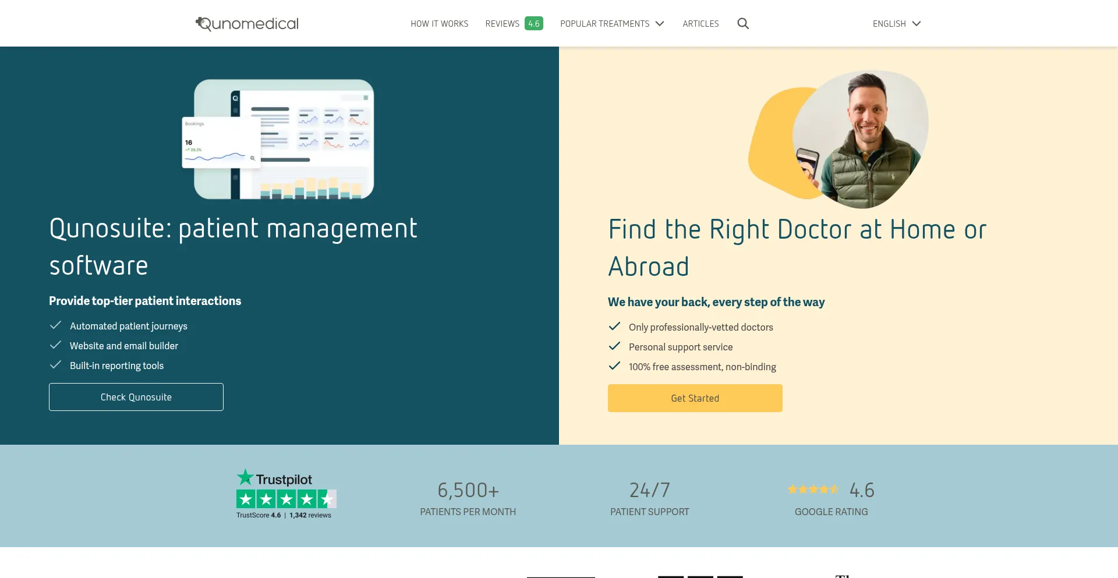Click the 6,500+ patients figure

click(468, 490)
